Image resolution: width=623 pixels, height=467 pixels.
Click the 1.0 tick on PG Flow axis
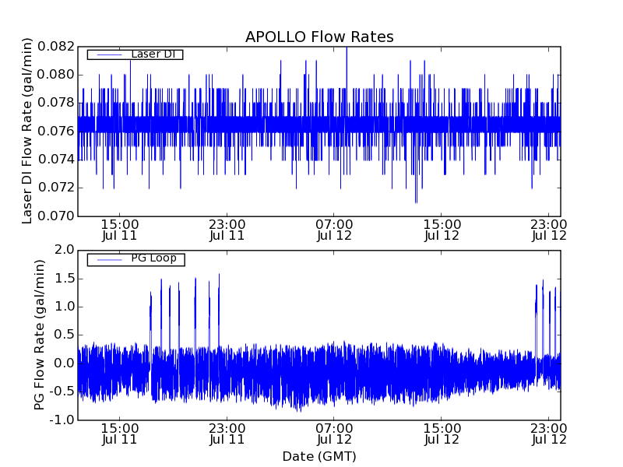65,307
